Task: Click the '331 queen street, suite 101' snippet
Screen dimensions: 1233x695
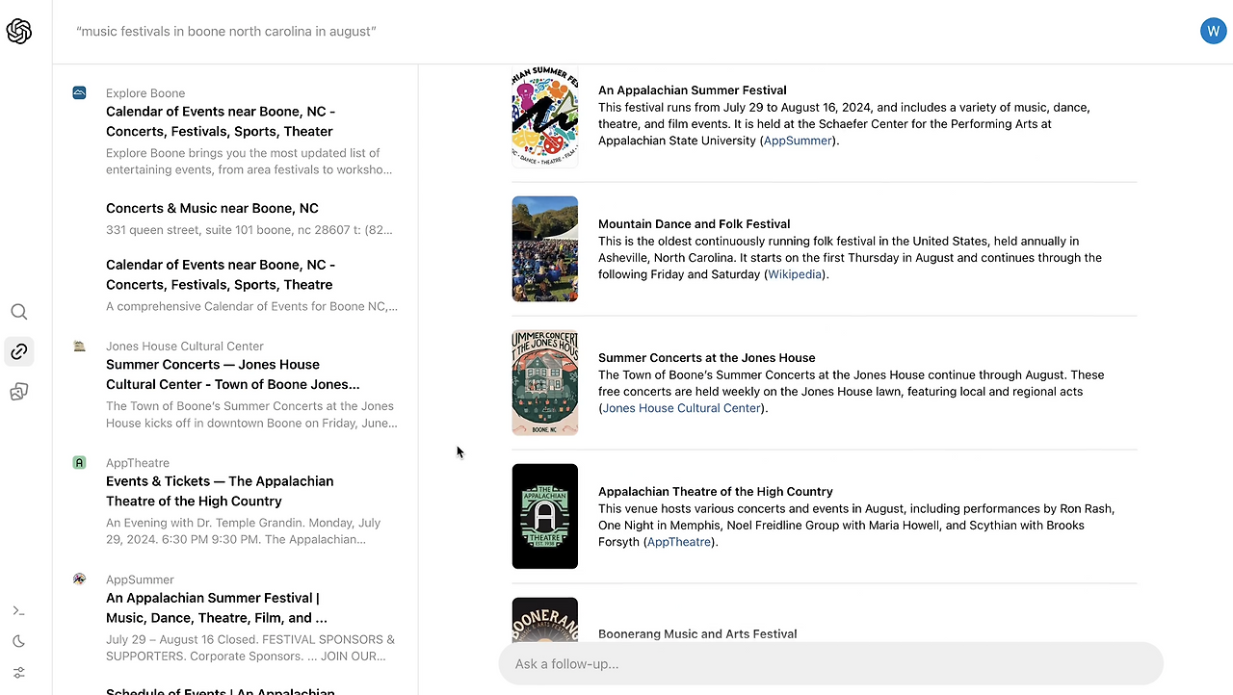Action: click(x=249, y=230)
